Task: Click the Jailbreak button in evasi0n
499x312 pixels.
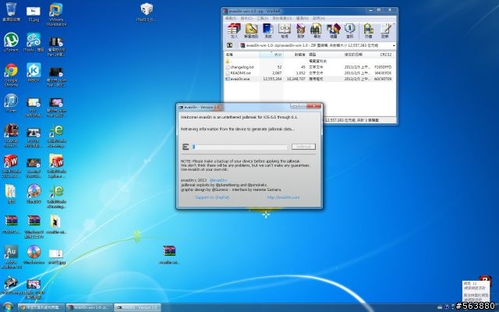Action: [x=303, y=147]
